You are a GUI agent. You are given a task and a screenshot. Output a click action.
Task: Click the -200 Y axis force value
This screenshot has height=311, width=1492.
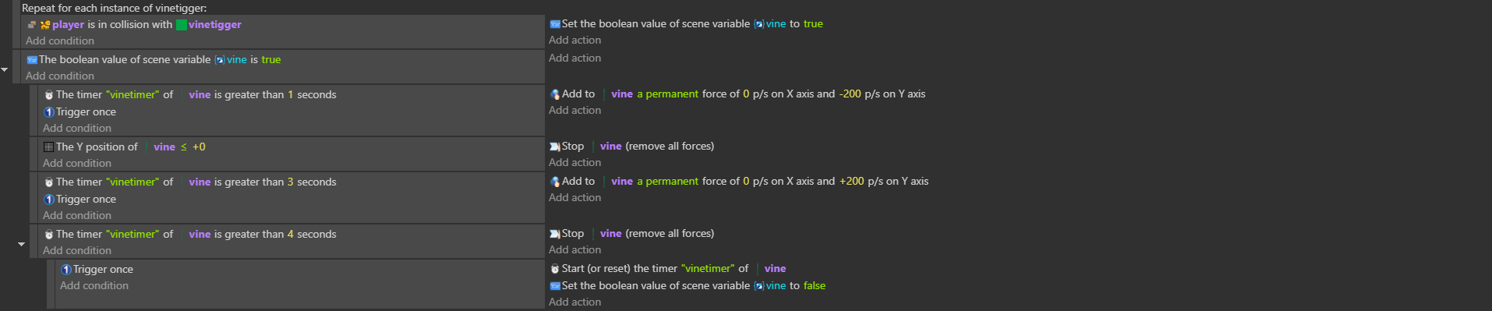[x=850, y=94]
